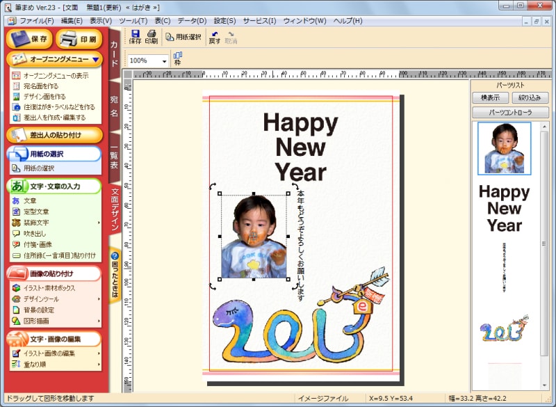This screenshot has height=407, width=556.
Task: Choose 定型文章 from the text input section
Action: (x=36, y=212)
